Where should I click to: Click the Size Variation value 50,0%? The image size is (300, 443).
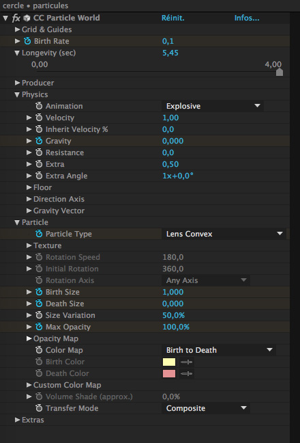pos(173,315)
